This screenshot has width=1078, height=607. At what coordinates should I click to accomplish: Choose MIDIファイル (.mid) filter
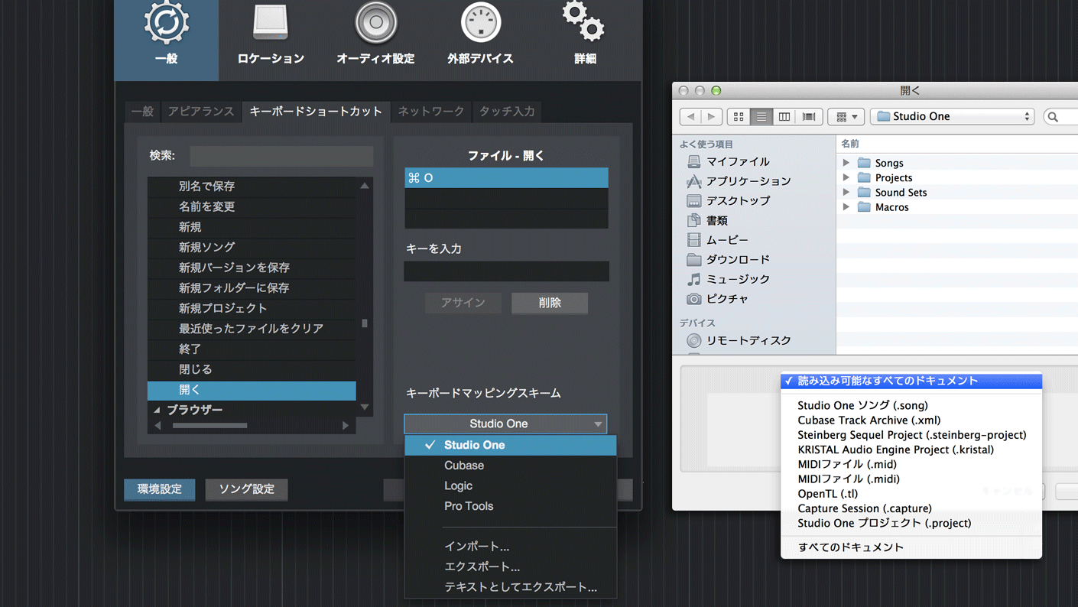911,464
